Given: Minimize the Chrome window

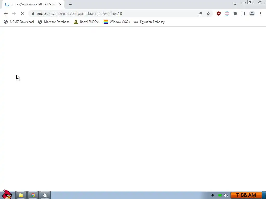Looking at the screenshot, I should [244, 2].
